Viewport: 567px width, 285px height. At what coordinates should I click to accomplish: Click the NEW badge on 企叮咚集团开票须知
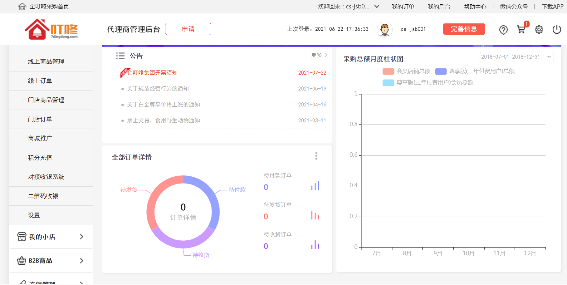(125, 73)
